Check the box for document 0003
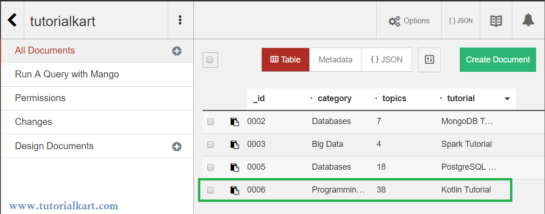545x214 pixels. point(210,145)
